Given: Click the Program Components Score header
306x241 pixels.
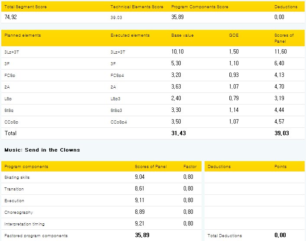Looking at the screenshot, I should click(199, 7).
